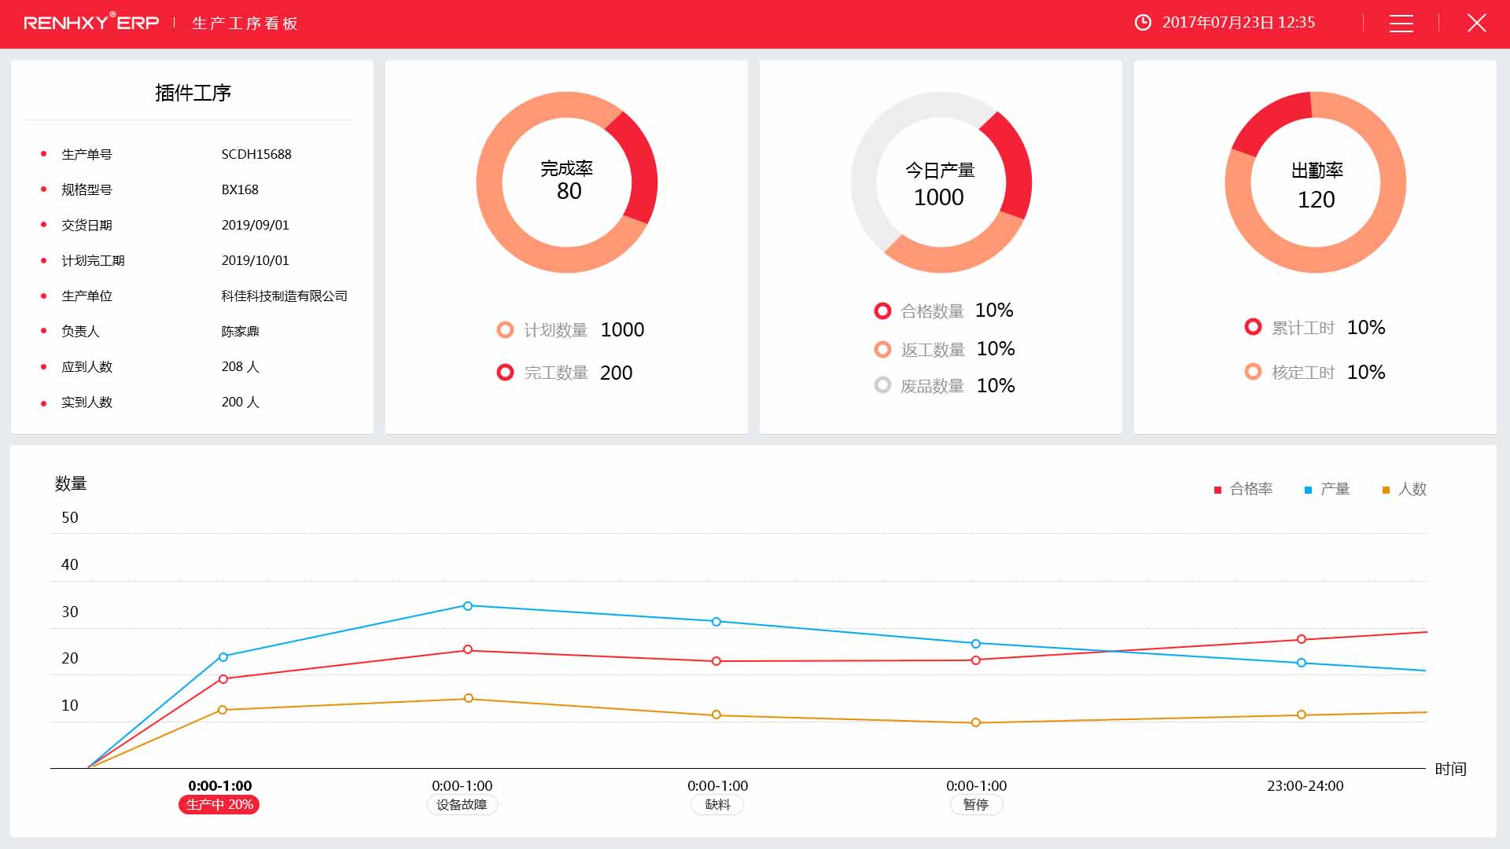Close the production dashboard window
The width and height of the screenshot is (1510, 849).
click(x=1476, y=23)
